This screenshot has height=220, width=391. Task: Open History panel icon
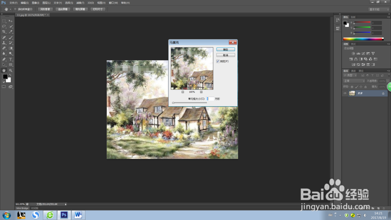(x=338, y=20)
